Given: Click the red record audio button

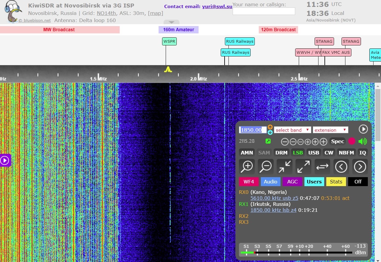Looking at the screenshot, I should point(352,141).
